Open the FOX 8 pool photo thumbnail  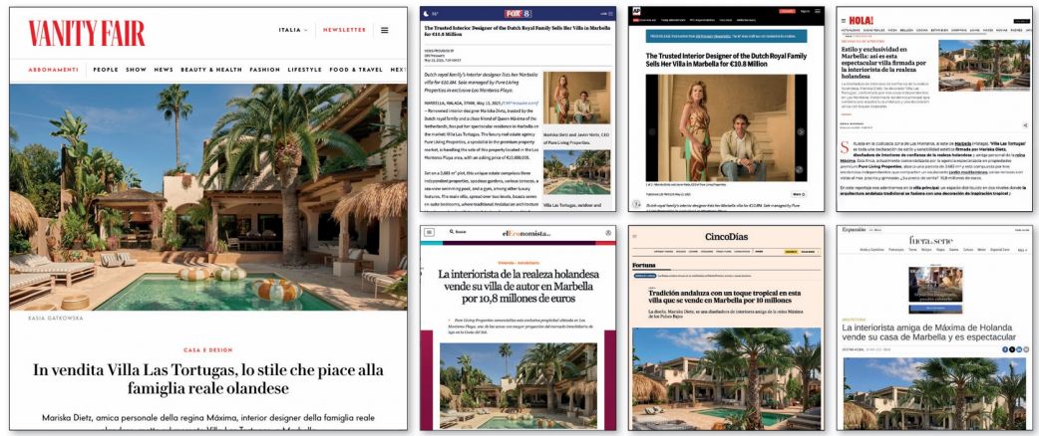coord(576,172)
